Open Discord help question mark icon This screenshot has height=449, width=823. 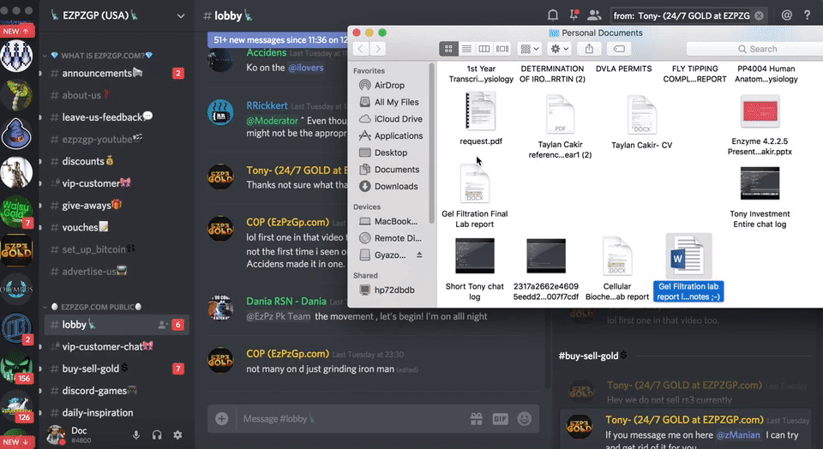point(808,15)
